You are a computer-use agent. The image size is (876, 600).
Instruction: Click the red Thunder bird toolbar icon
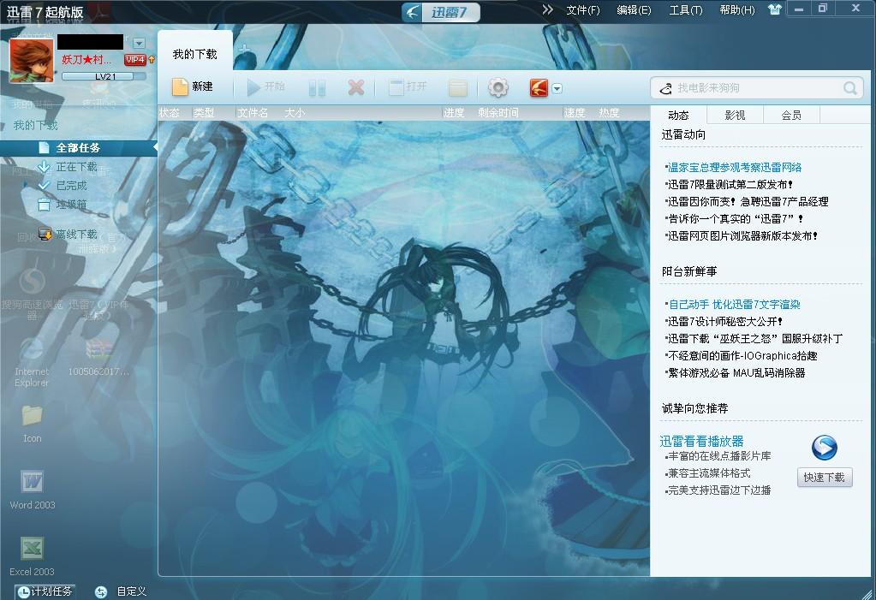pos(539,87)
